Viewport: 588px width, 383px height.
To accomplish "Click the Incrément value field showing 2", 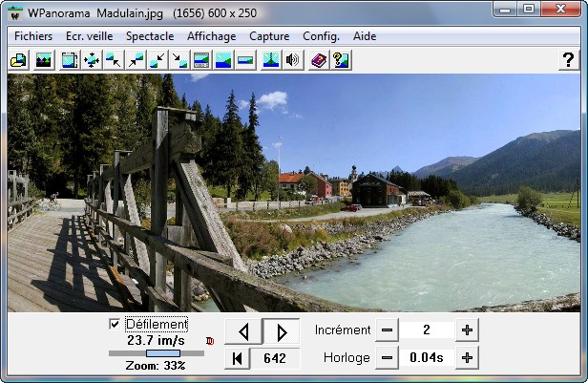I will click(427, 330).
